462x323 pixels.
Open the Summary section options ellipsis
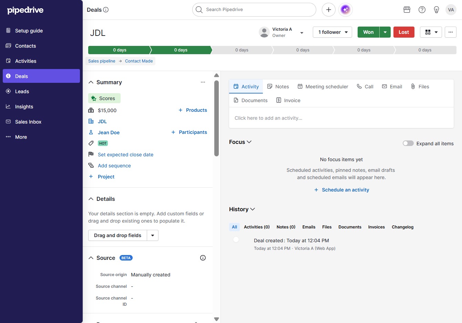click(203, 82)
